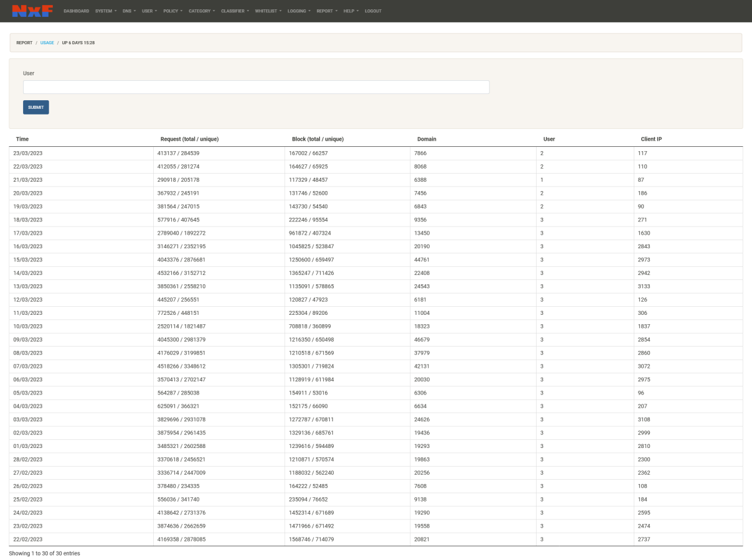
Task: Open the Whitelist dropdown menu
Action: pyautogui.click(x=268, y=11)
